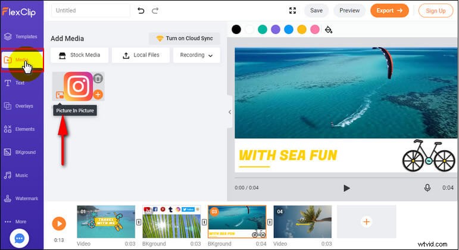Select storyboard scene 03
This screenshot has width=459, height=250.
coord(237,221)
